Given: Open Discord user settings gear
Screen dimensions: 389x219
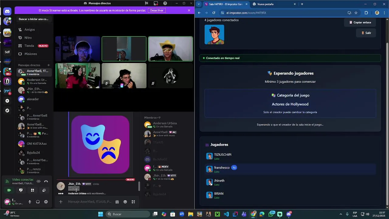Looking at the screenshot, I should coord(46,202).
